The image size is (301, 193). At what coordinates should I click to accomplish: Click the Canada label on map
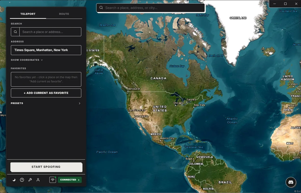pyautogui.click(x=158, y=78)
